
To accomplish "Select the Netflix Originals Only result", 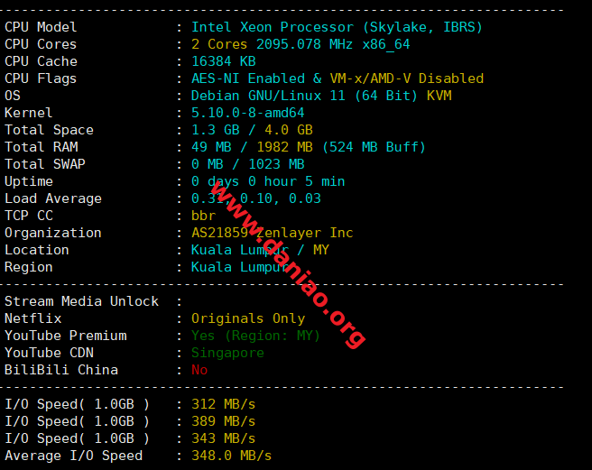I will click(x=248, y=318).
